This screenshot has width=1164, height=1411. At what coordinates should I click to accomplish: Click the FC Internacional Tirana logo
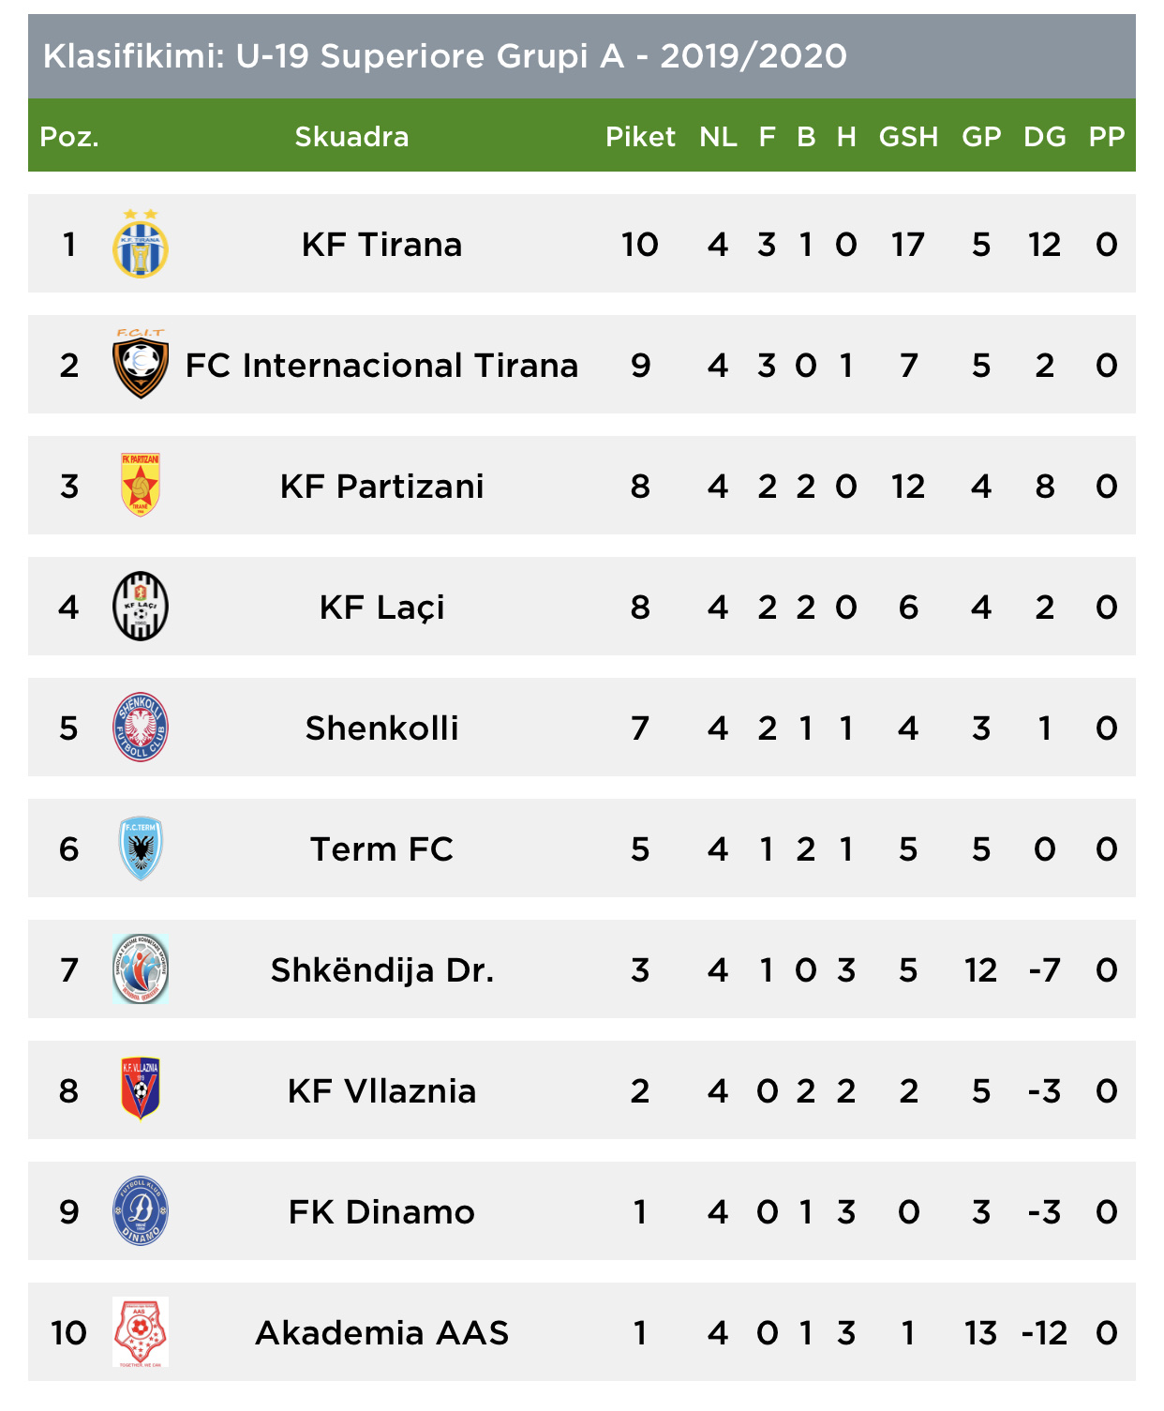[x=141, y=364]
